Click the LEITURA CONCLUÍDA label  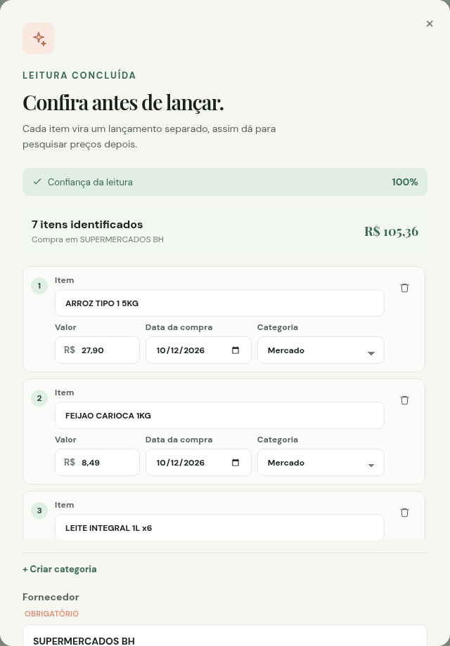(79, 75)
